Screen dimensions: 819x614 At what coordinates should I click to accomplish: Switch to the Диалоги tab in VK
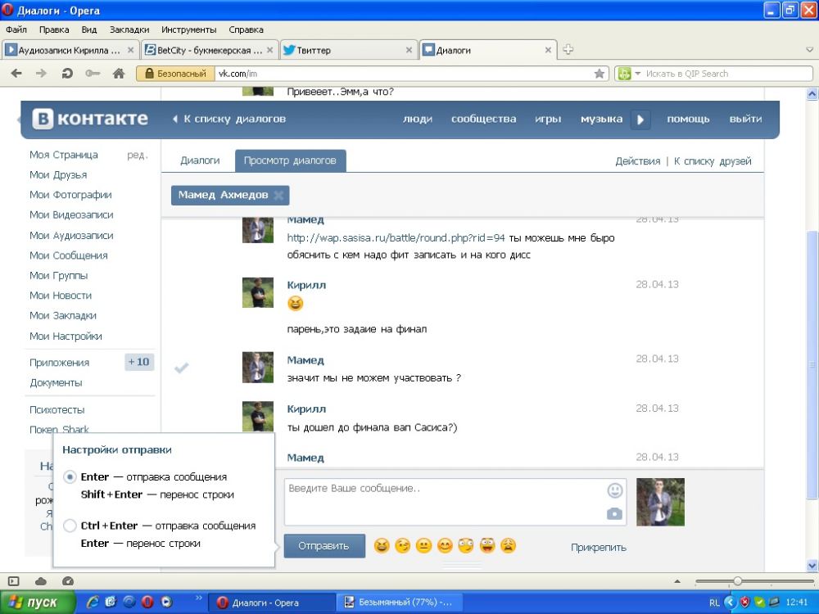click(x=200, y=160)
